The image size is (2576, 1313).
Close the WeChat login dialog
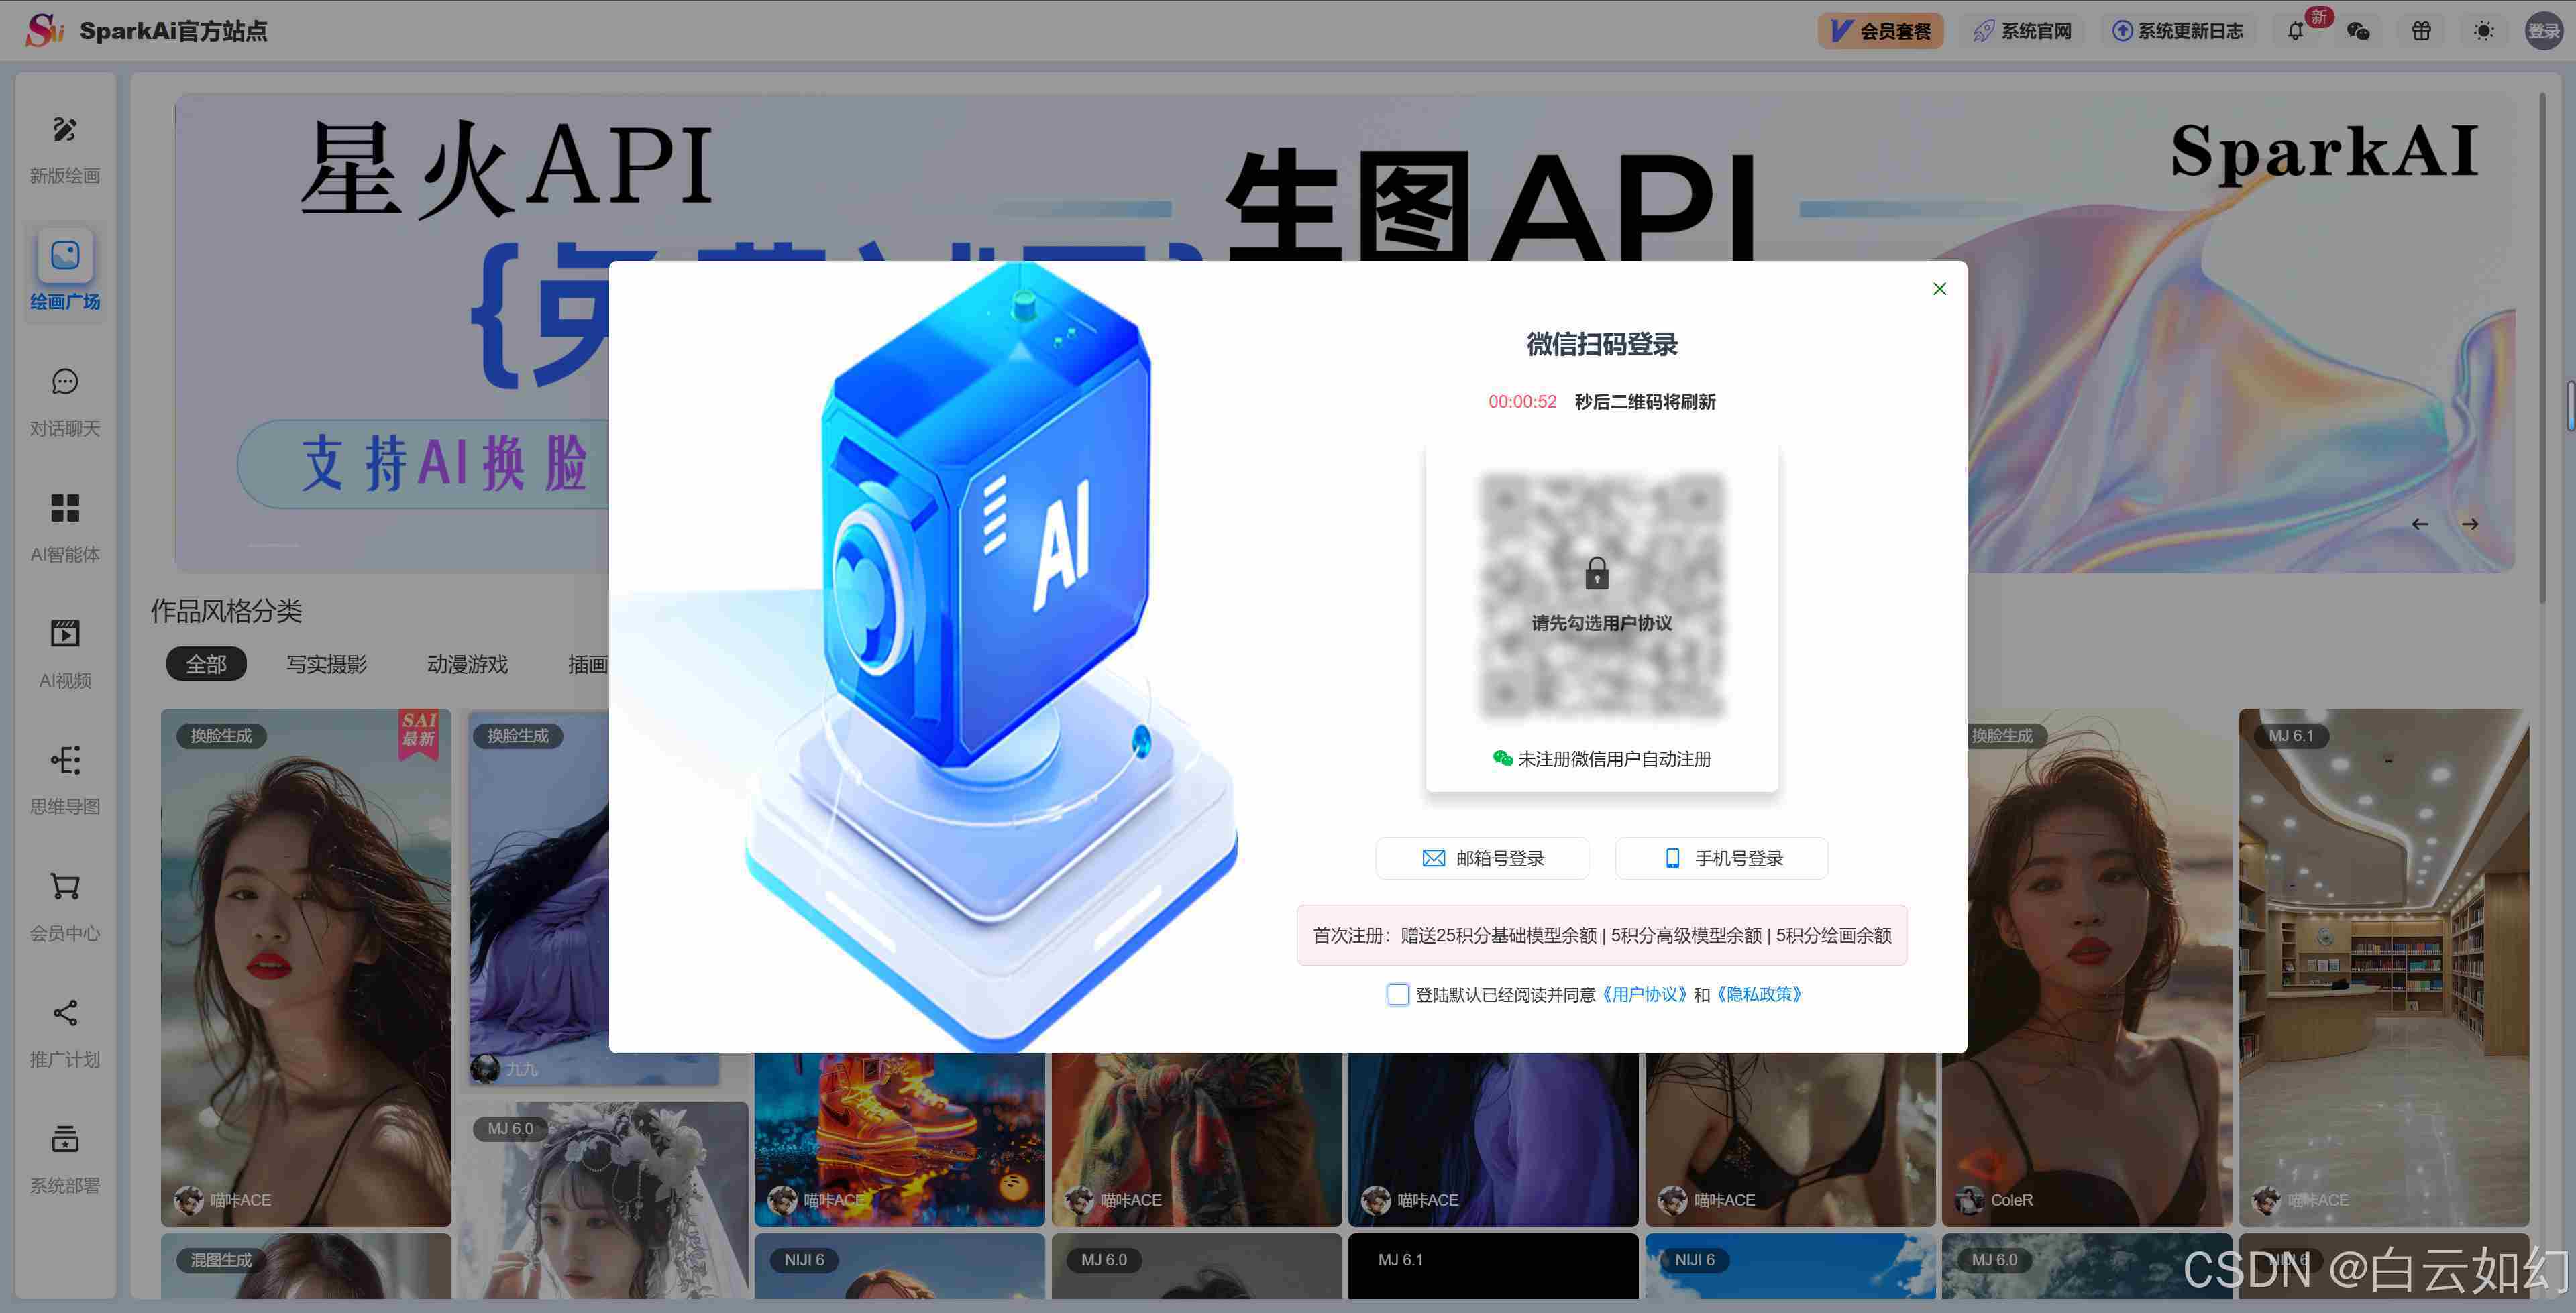coord(1939,289)
